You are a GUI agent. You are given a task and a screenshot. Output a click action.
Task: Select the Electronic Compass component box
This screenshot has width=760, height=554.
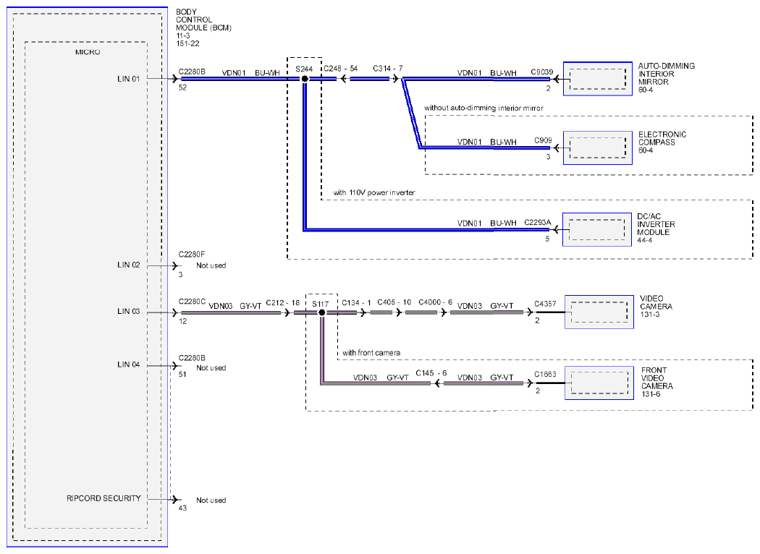pyautogui.click(x=598, y=148)
